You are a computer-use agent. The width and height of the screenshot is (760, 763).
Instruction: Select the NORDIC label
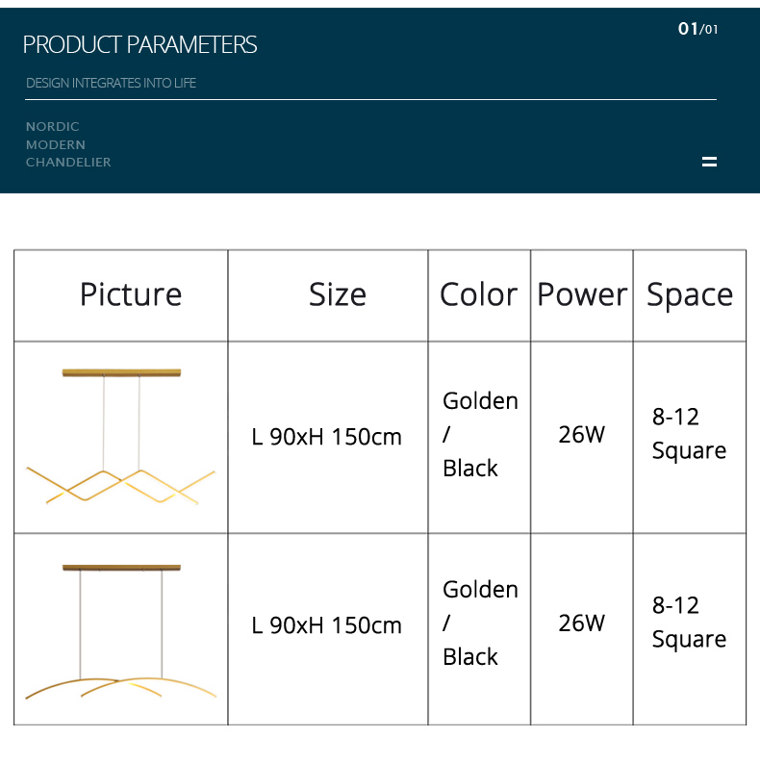pyautogui.click(x=53, y=126)
